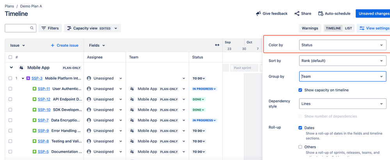This screenshot has width=390, height=160.
Task: Check the SSP-7 row checkbox
Action: [x=10, y=120]
